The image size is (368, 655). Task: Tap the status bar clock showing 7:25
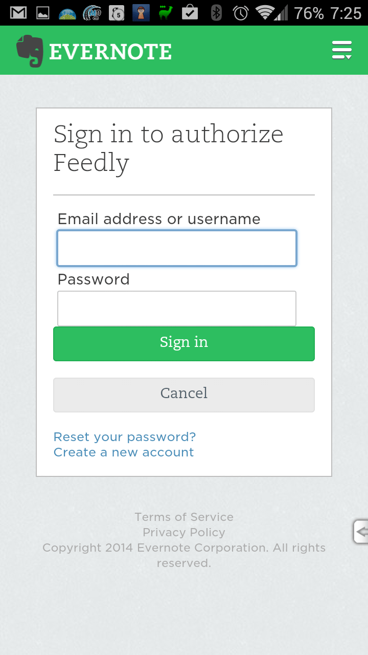346,13
